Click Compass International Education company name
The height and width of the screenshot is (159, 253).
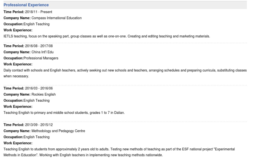(57, 18)
